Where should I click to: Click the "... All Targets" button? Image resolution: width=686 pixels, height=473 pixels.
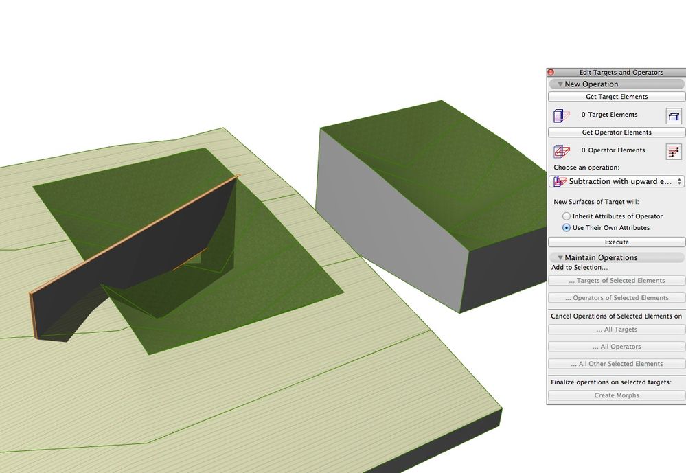[616, 329]
